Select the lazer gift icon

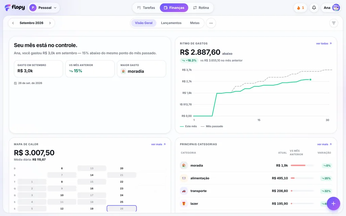pyautogui.click(x=183, y=204)
